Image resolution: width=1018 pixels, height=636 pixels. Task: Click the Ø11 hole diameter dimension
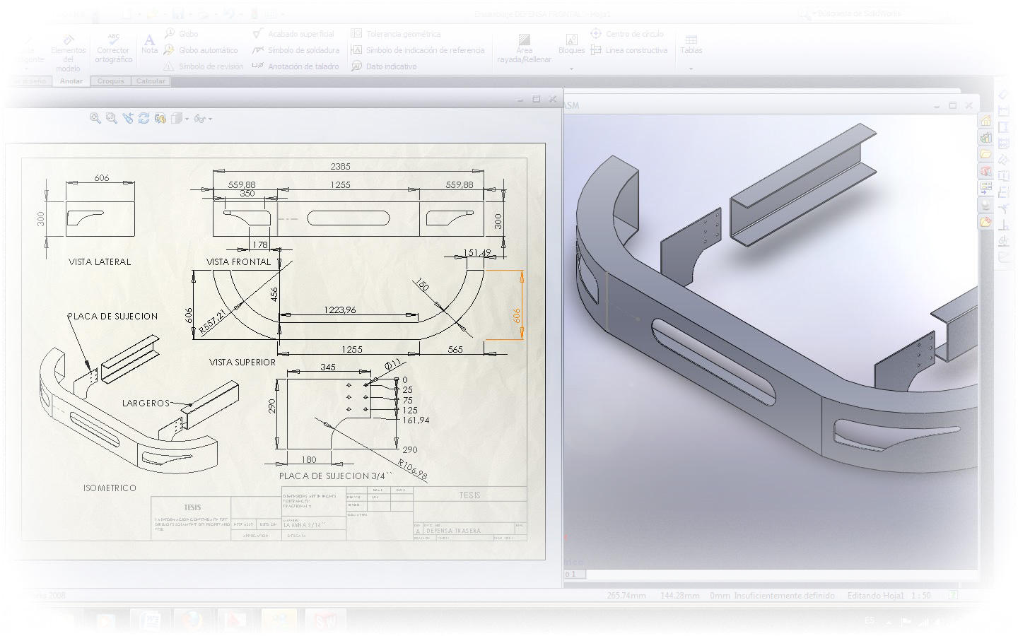[392, 365]
